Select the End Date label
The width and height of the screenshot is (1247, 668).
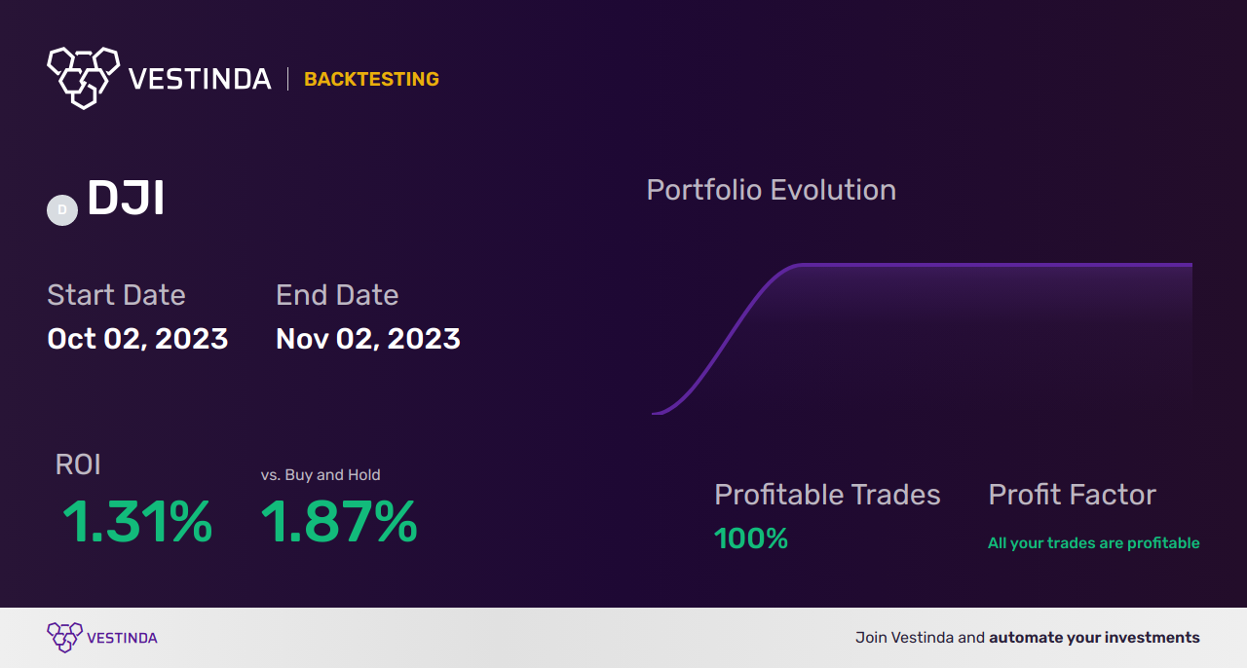pos(337,295)
